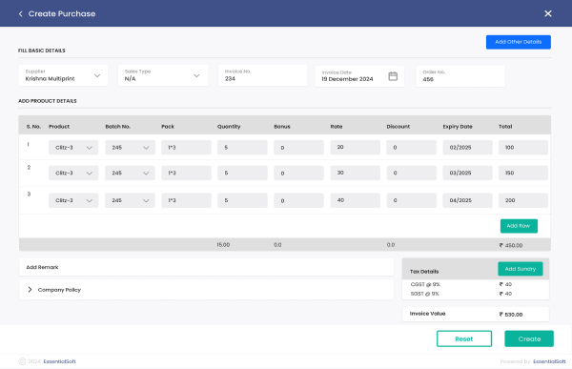Click the Rate field showing 30
Image resolution: width=572 pixels, height=369 pixels.
tap(356, 173)
